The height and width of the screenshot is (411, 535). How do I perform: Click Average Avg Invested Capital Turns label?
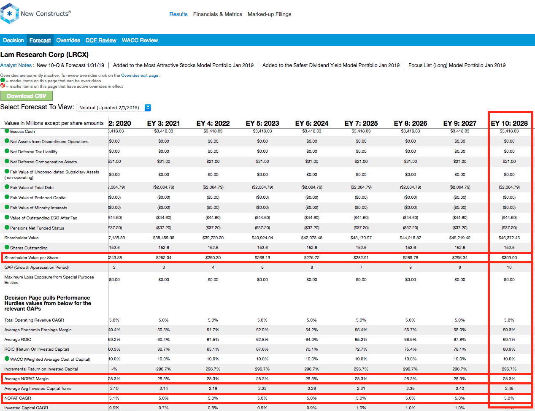[x=38, y=388]
